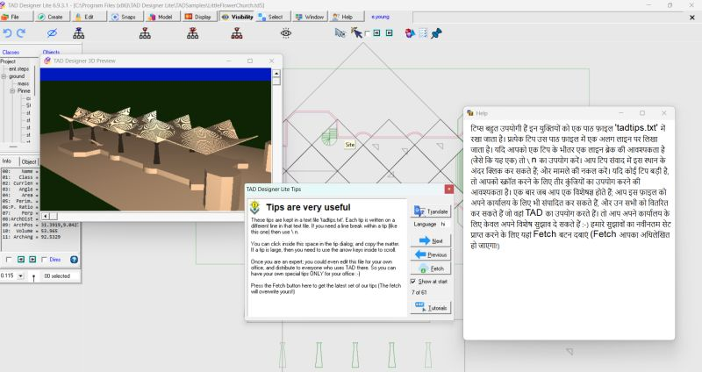Open the Display menu

(x=200, y=17)
